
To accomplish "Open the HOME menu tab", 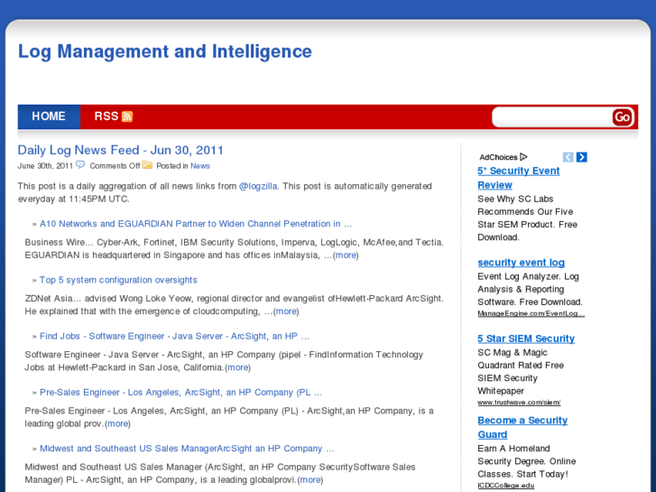I will (x=49, y=116).
